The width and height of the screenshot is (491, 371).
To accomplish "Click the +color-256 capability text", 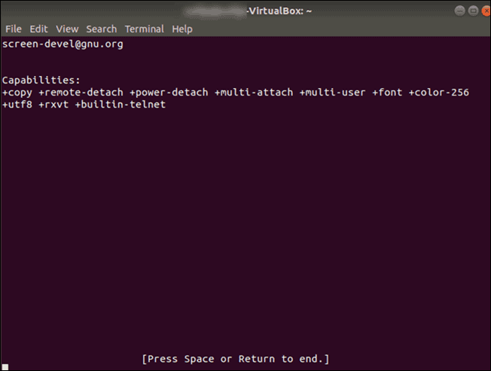I will (439, 93).
